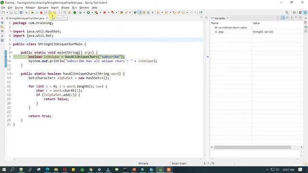Click the Step Over icon
The width and height of the screenshot is (308, 173).
pos(54,12)
